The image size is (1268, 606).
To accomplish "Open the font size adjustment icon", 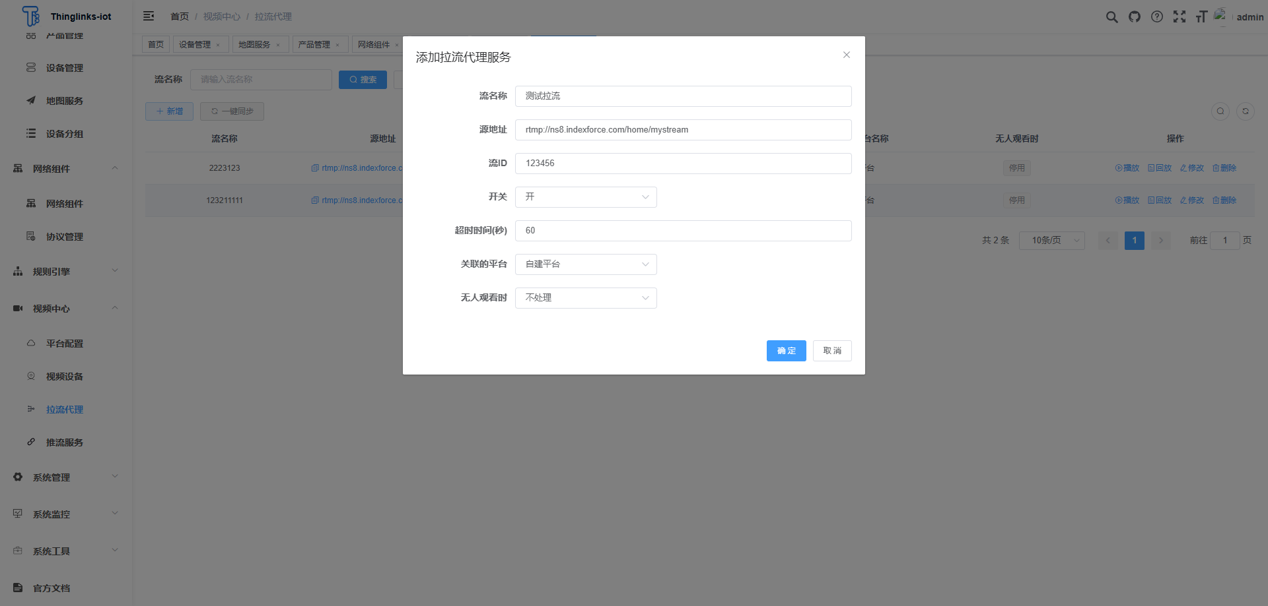I will coord(1201,17).
